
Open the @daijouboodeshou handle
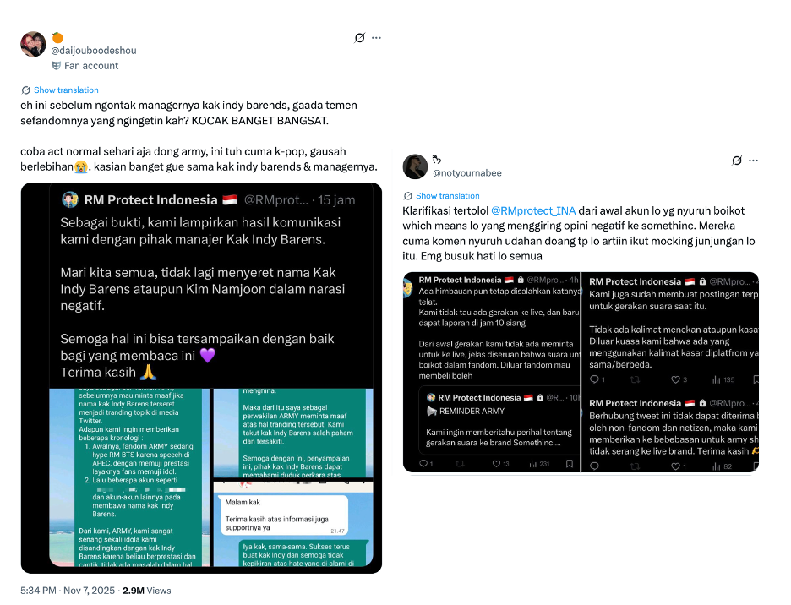pyautogui.click(x=93, y=51)
